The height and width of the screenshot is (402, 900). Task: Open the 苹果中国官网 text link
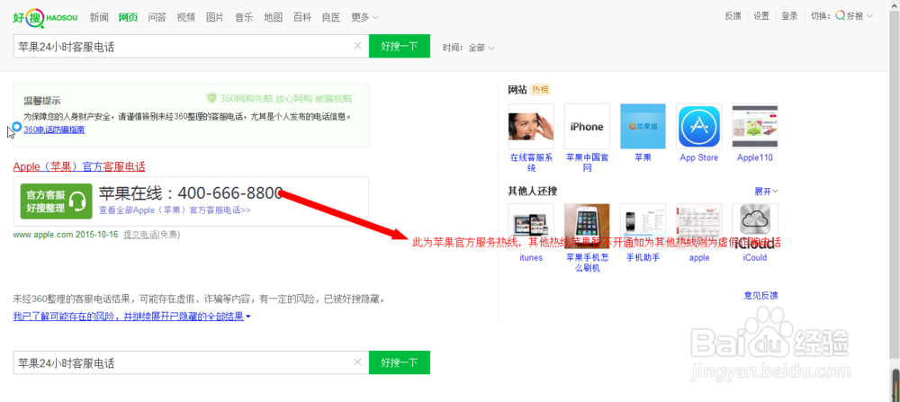[587, 163]
